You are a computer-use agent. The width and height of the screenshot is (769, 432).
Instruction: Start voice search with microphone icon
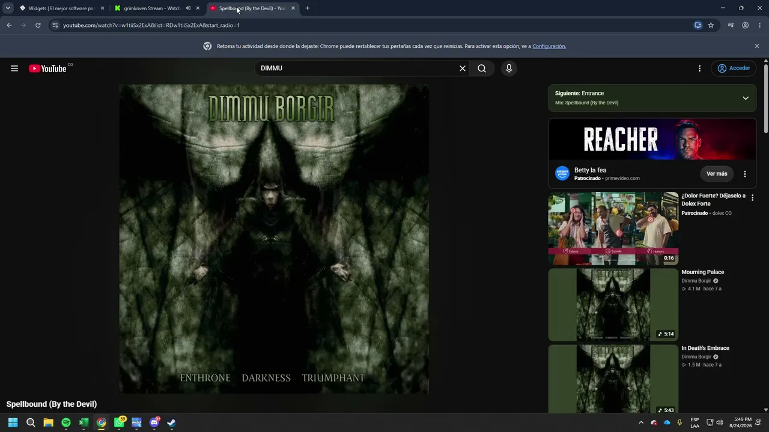[509, 68]
